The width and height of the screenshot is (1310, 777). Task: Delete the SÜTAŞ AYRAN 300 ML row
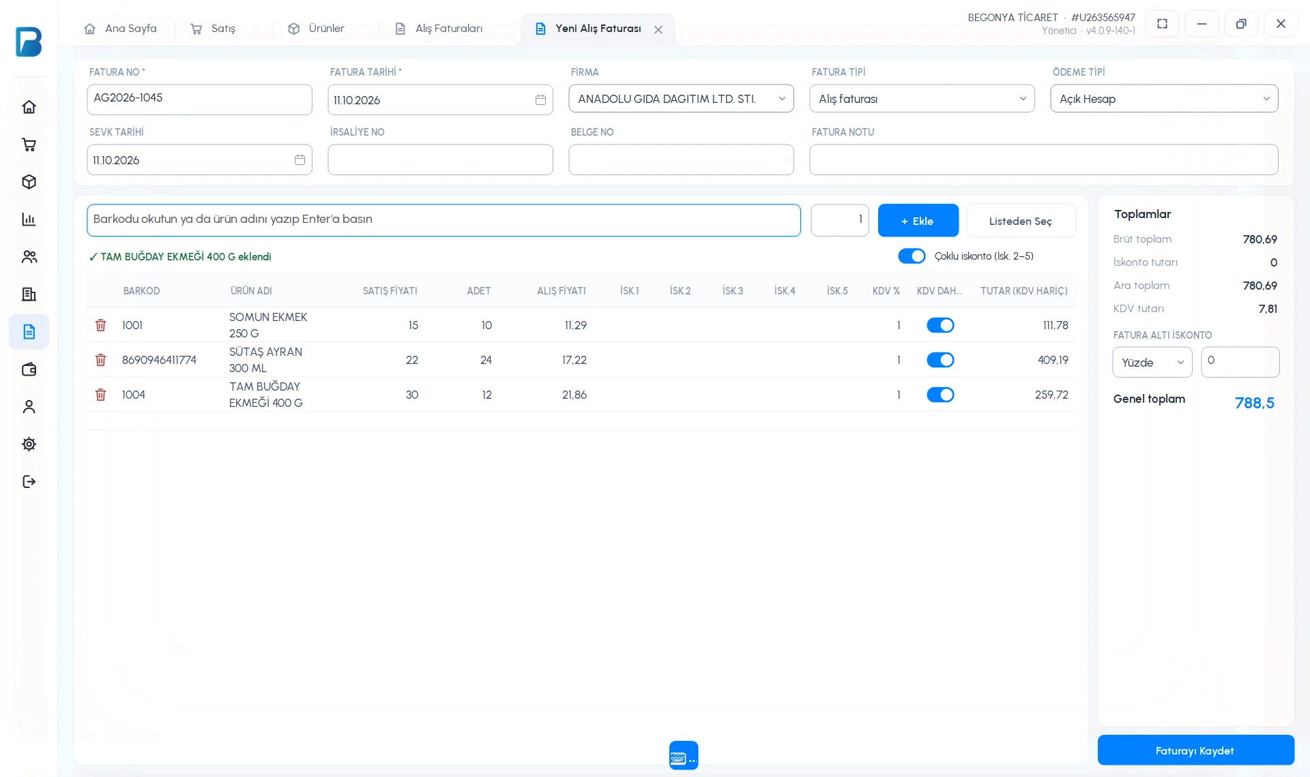point(100,360)
